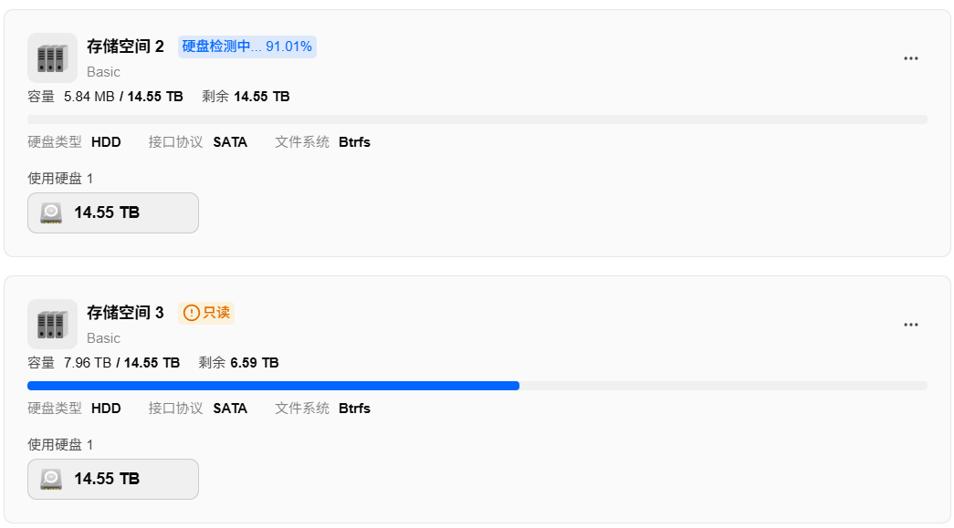Click the 硬盘检测中 91.01% status badge

point(247,47)
